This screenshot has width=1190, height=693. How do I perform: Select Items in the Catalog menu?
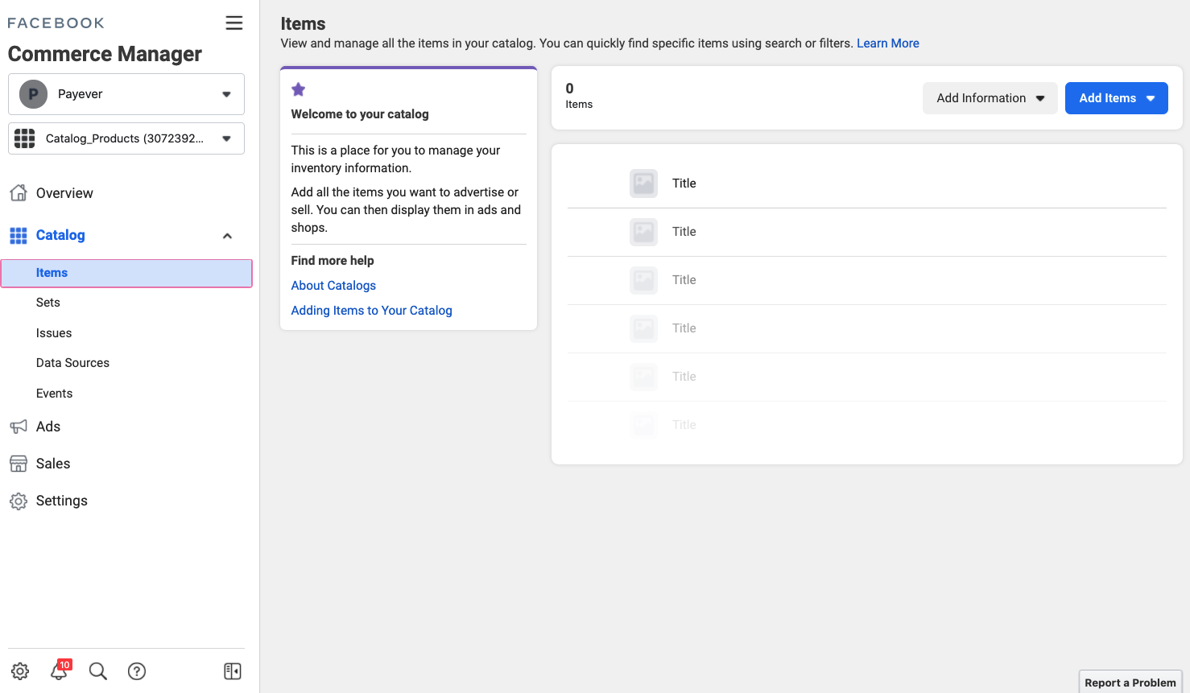pyautogui.click(x=126, y=273)
